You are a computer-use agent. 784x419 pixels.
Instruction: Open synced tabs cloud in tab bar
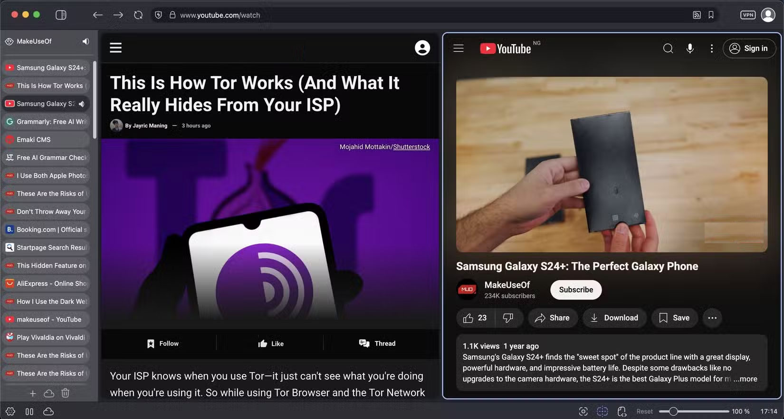pos(49,393)
